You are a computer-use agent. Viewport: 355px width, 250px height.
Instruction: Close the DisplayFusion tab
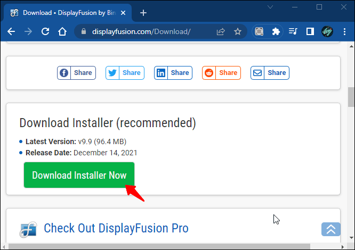click(123, 13)
